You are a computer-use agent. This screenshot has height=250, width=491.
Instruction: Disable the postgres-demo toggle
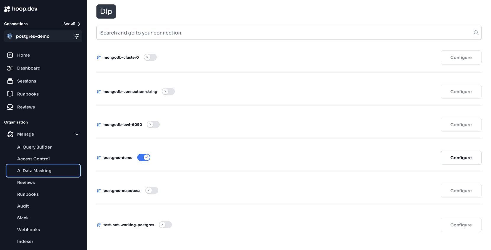coord(144,157)
